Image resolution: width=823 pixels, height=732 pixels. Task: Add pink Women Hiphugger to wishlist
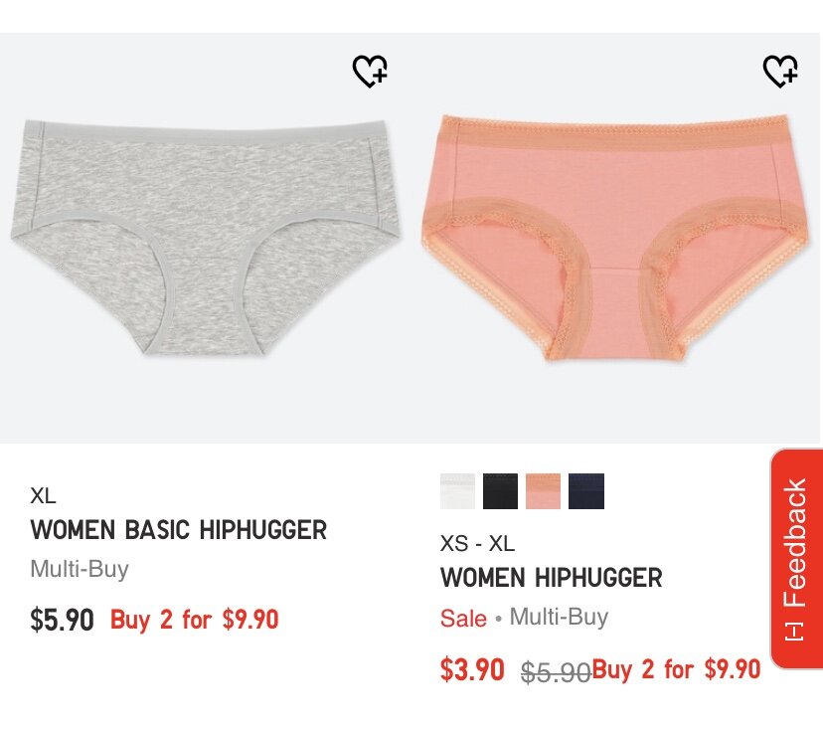click(x=780, y=71)
